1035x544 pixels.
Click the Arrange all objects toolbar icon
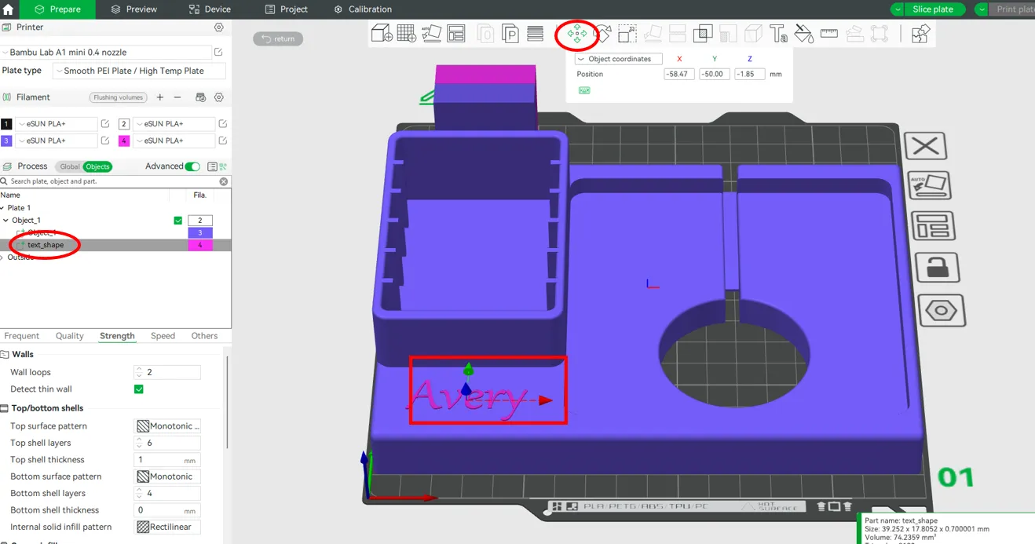pos(456,34)
